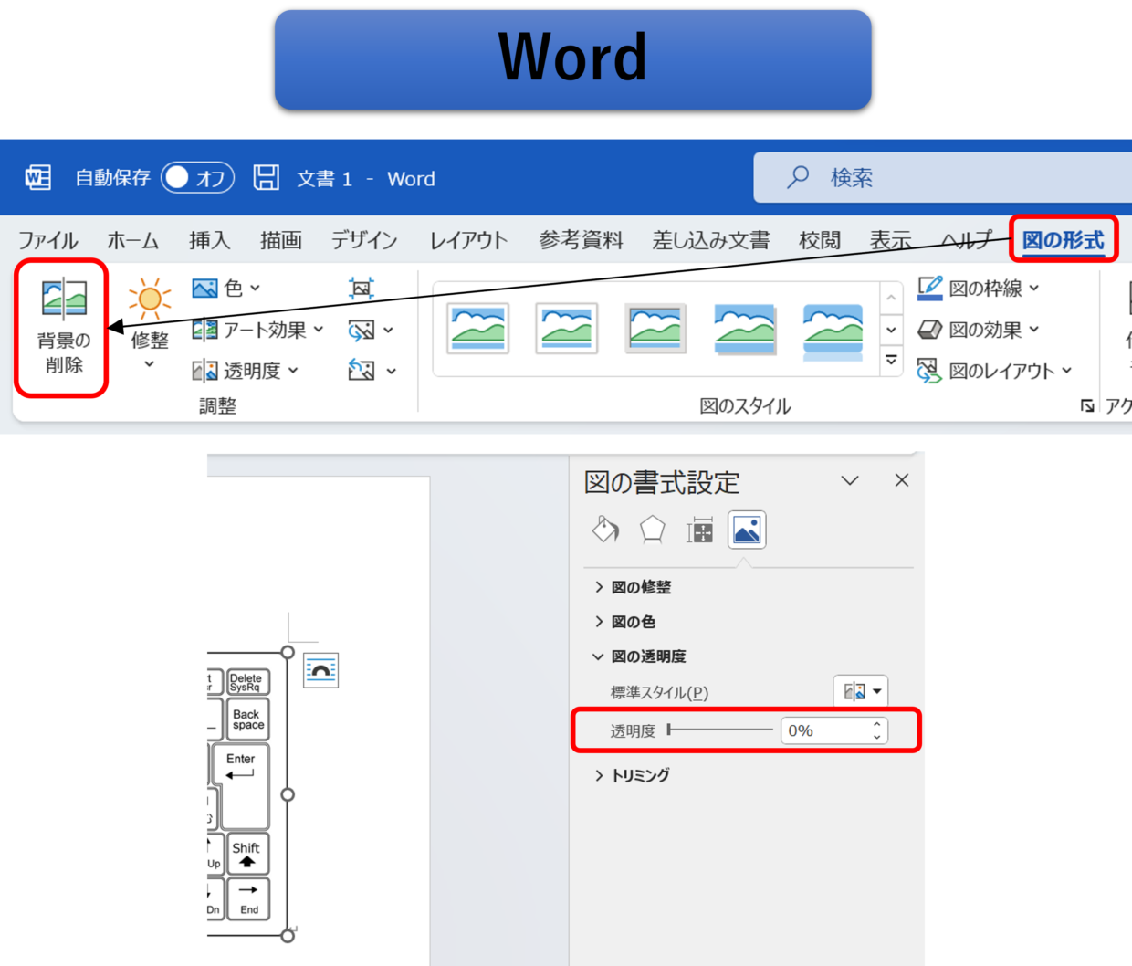The height and width of the screenshot is (966, 1132).
Task: Toggle the 自動保存 switch
Action: (x=197, y=177)
